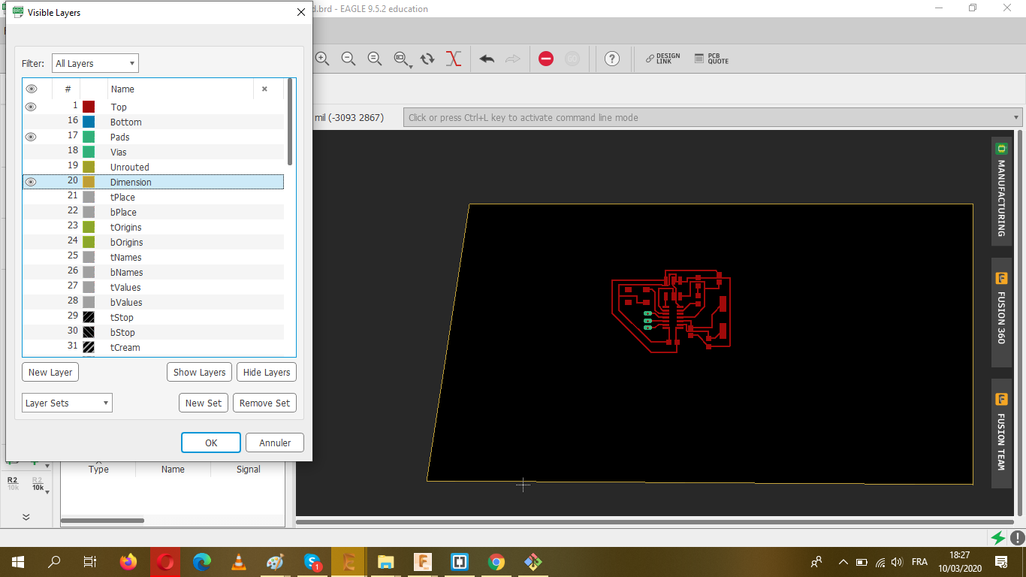Open zoom select options dropdown arrow
This screenshot has width=1026, height=577.
(x=411, y=66)
